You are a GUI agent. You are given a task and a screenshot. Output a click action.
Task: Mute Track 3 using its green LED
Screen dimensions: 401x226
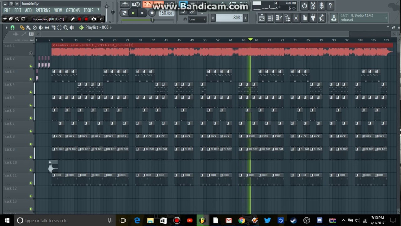(31, 79)
